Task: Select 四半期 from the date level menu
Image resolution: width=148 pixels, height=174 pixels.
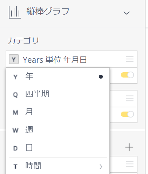Action: 58,94
